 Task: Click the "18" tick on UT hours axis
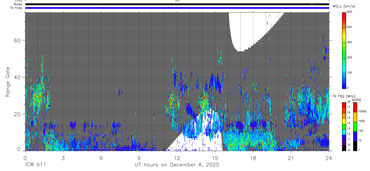tap(253, 158)
